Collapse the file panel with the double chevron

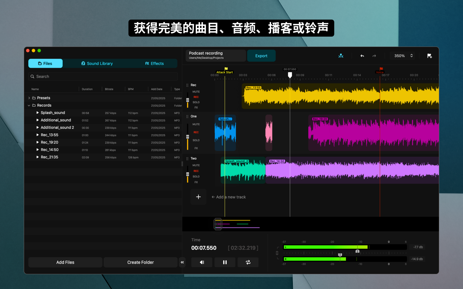182,262
